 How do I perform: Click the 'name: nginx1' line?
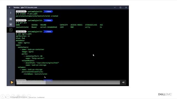click(x=24, y=43)
